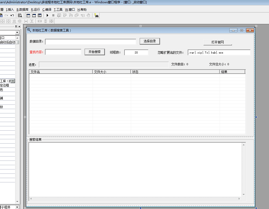This screenshot has width=269, height=209.
Task: Click the ellipsis button in title property row
Action: pyautogui.click(x=13, y=81)
